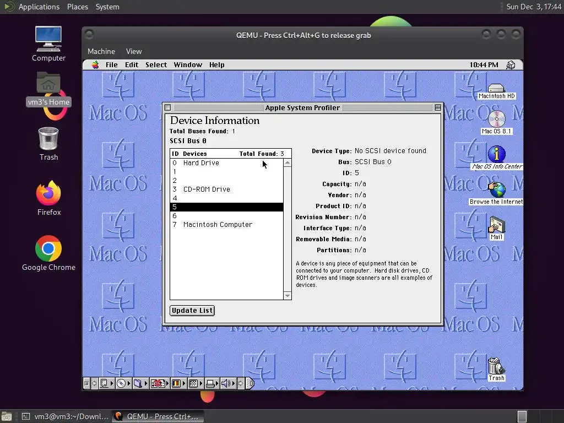Click the highlighted ID 5 row

(x=226, y=207)
